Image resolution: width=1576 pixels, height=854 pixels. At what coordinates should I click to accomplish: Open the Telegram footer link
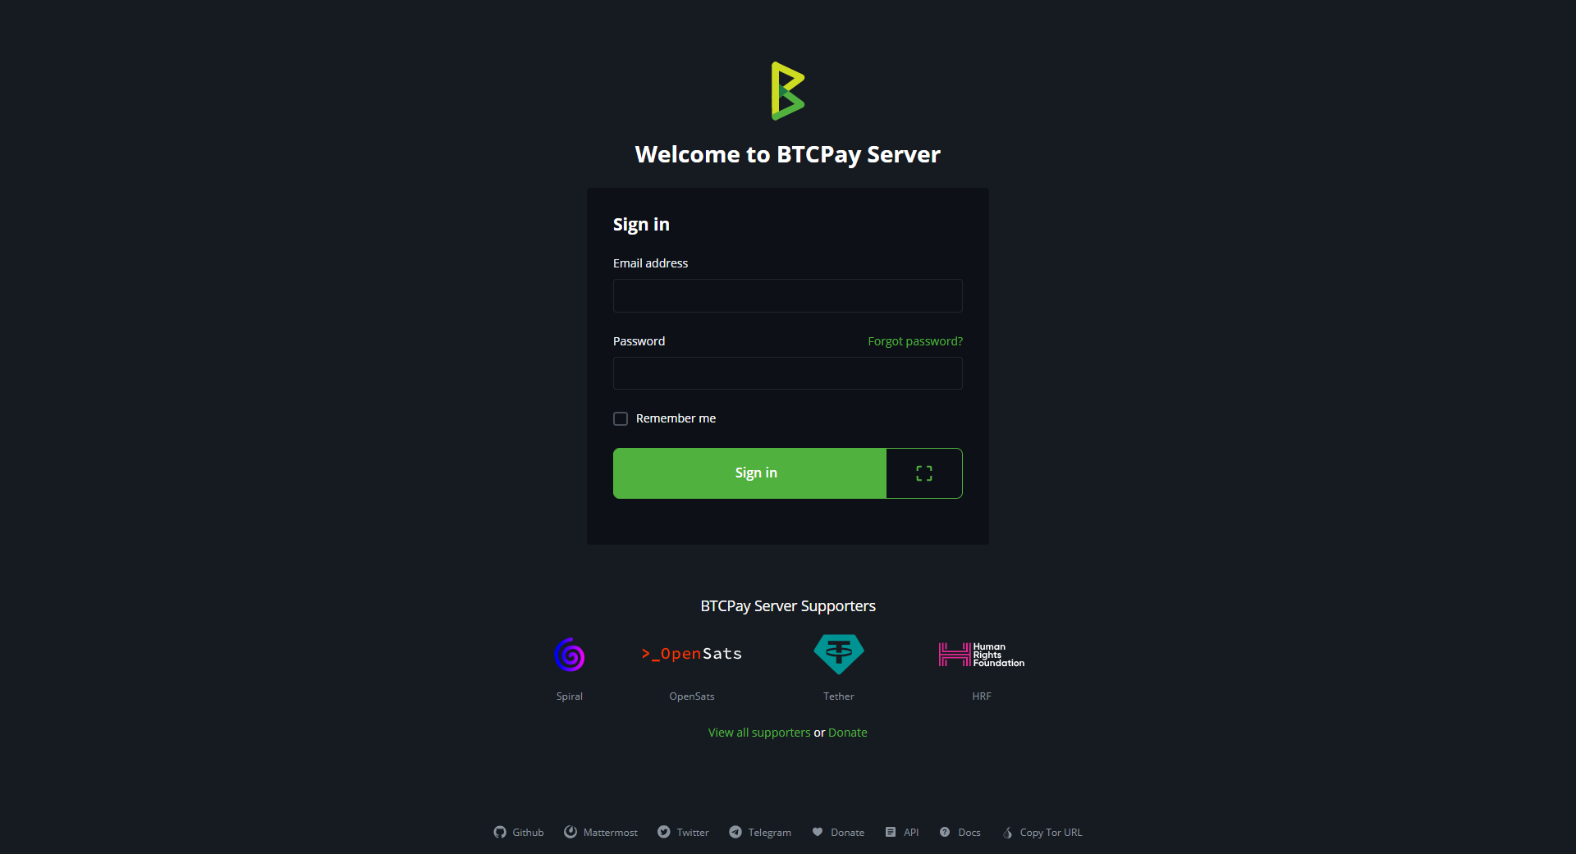tap(760, 832)
